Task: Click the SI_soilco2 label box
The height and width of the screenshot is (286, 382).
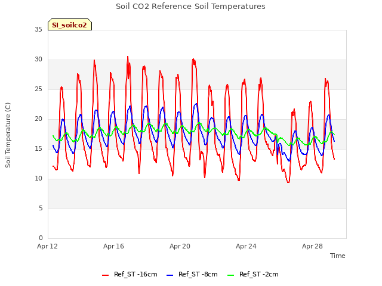Action: [70, 24]
